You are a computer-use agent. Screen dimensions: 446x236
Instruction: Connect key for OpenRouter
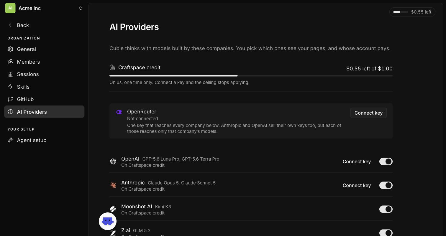click(368, 113)
